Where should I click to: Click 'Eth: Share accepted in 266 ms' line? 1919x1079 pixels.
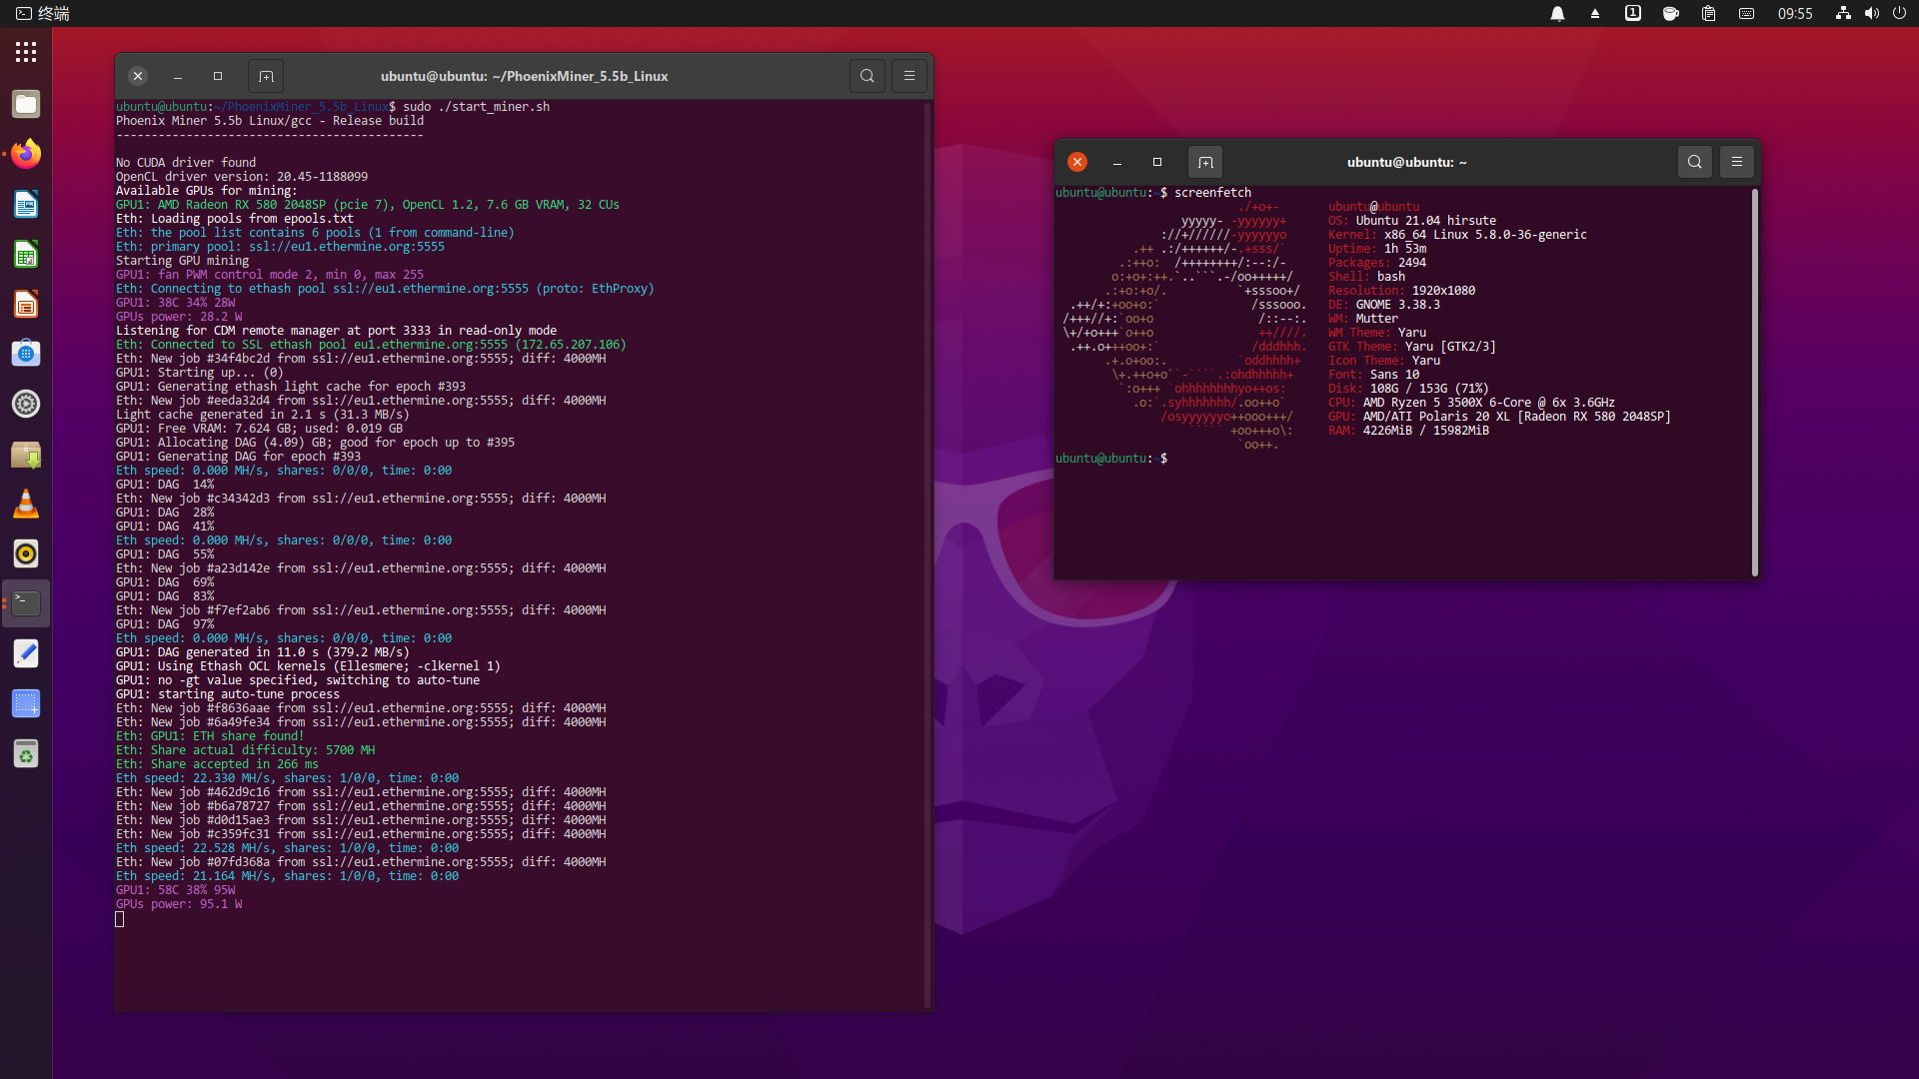point(217,764)
